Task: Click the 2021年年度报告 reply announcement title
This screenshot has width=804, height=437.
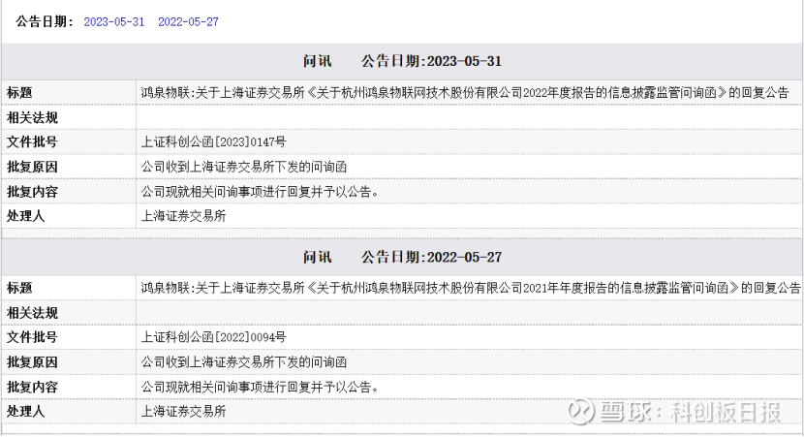Action: pyautogui.click(x=471, y=288)
